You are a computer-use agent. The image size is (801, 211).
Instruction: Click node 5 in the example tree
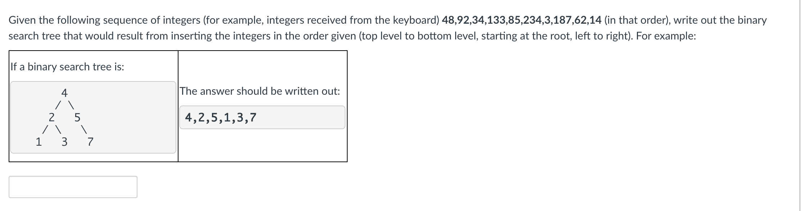(77, 117)
